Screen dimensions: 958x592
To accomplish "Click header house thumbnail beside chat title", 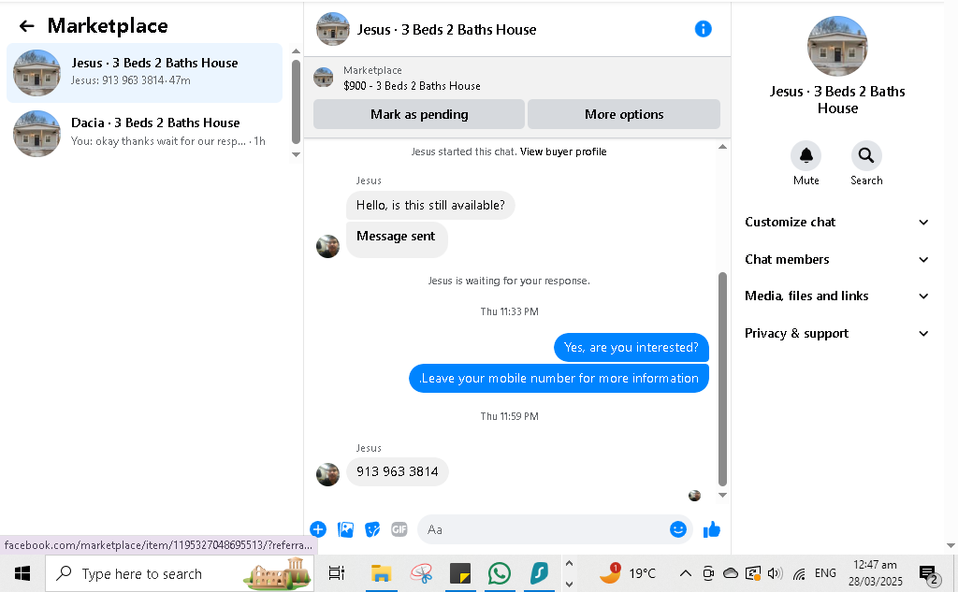I will coord(333,29).
